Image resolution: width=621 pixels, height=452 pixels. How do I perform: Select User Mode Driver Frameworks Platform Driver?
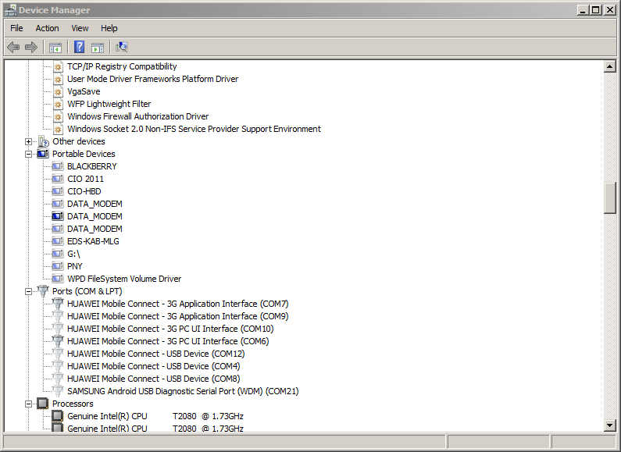coord(153,79)
